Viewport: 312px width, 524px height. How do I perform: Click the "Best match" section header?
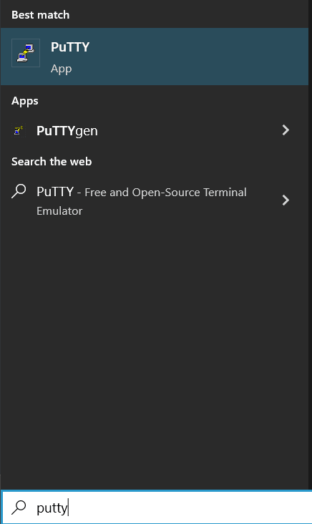tap(40, 15)
